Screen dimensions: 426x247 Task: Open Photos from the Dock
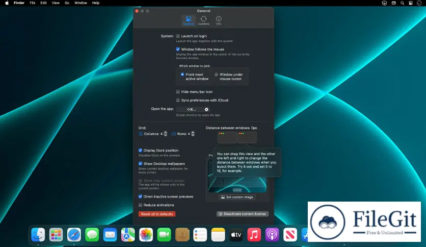[146, 234]
